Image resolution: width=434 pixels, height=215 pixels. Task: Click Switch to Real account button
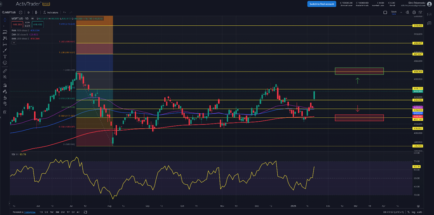(x=321, y=4)
